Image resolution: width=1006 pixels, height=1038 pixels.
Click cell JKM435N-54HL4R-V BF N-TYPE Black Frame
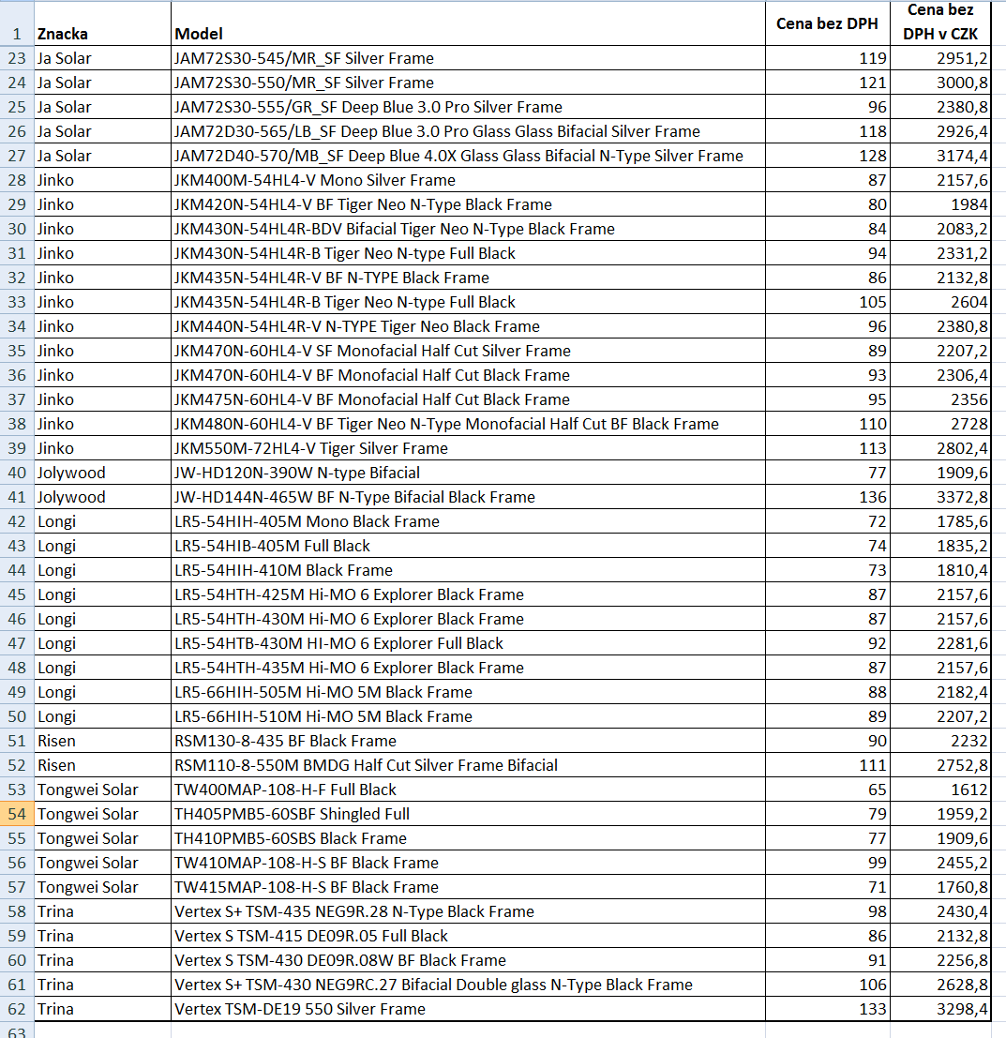pos(468,278)
